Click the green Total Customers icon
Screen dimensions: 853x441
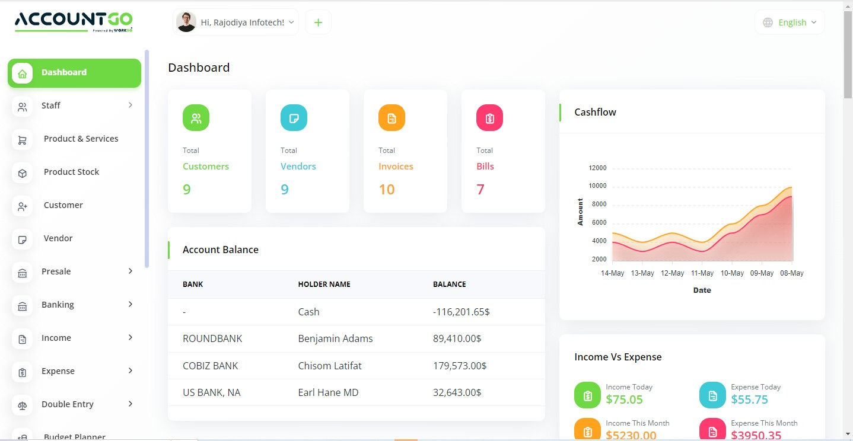(196, 118)
